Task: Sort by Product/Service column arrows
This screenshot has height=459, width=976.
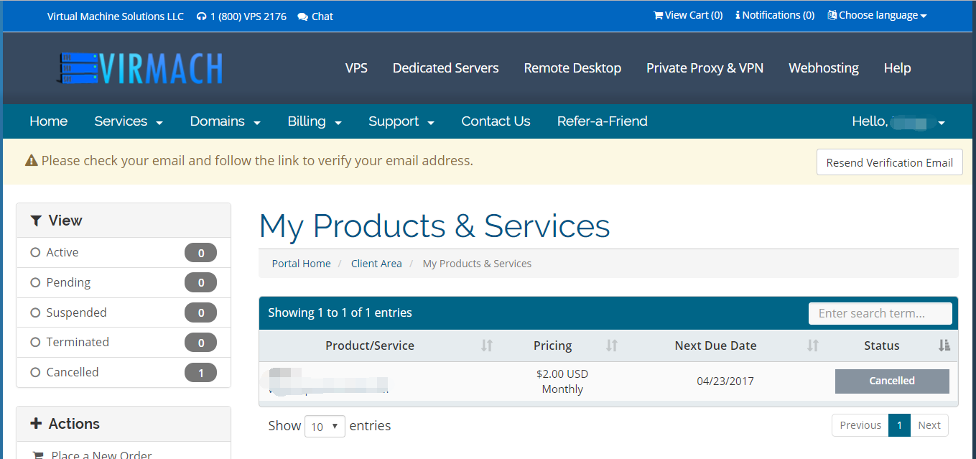Action: [x=487, y=346]
